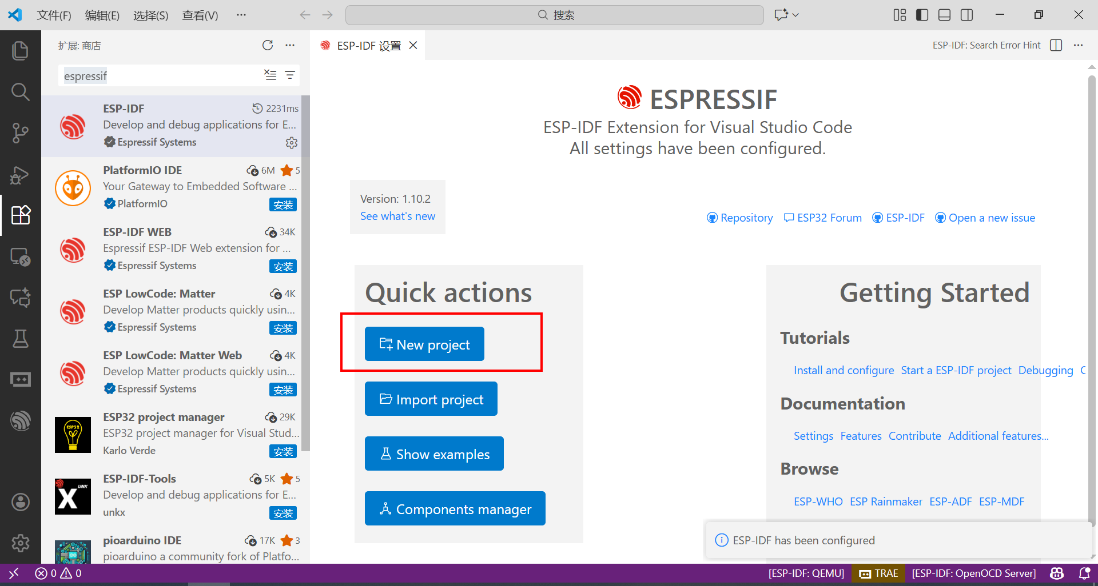The height and width of the screenshot is (586, 1098).
Task: Open the Explorer view in activity bar
Action: 21,50
